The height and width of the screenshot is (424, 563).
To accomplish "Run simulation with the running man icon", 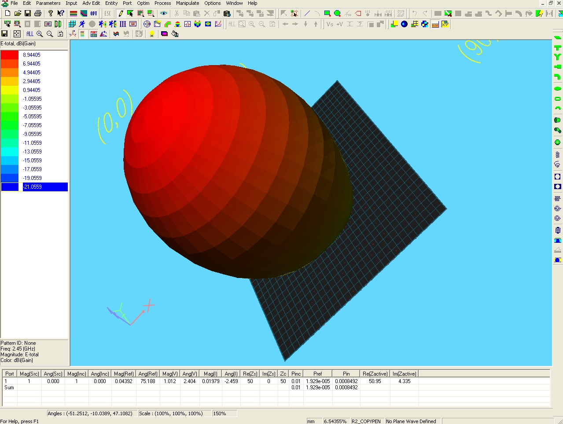I will pyautogui.click(x=82, y=24).
